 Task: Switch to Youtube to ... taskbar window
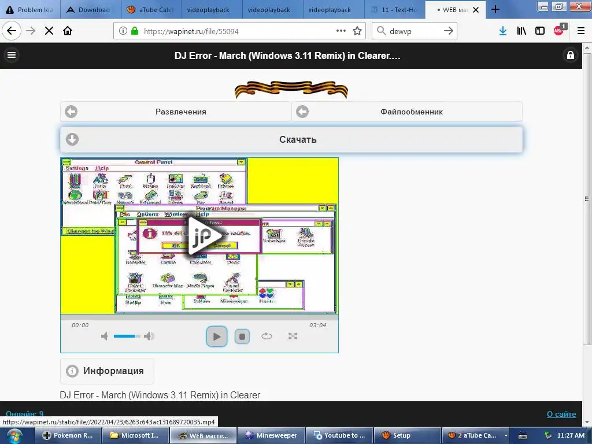339,435
